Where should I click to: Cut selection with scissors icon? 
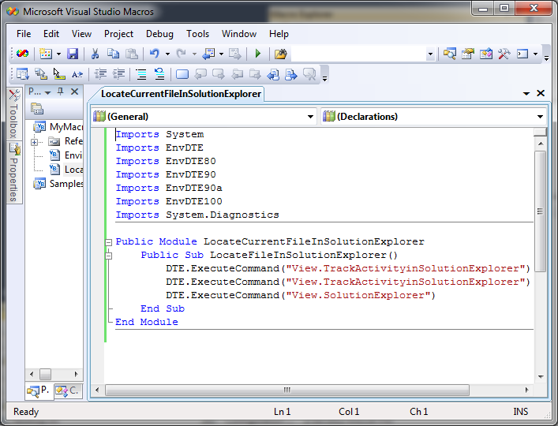point(95,54)
